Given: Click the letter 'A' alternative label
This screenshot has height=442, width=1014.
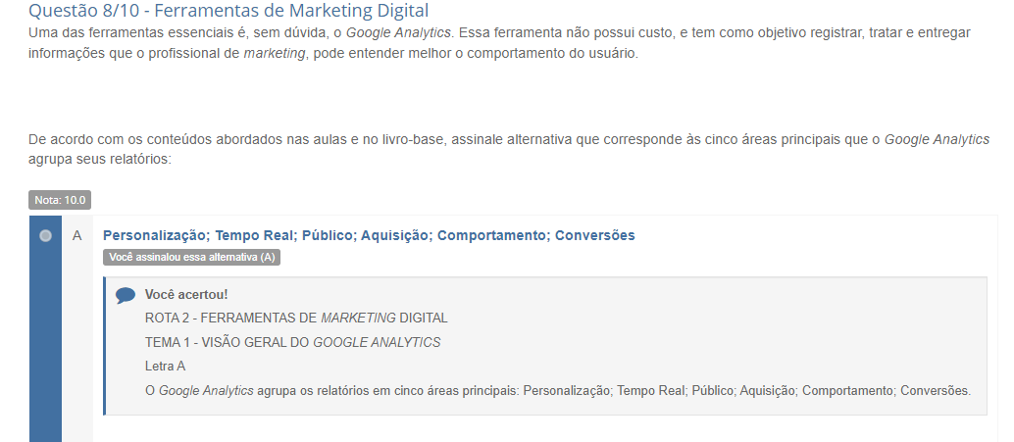Looking at the screenshot, I should pyautogui.click(x=77, y=235).
